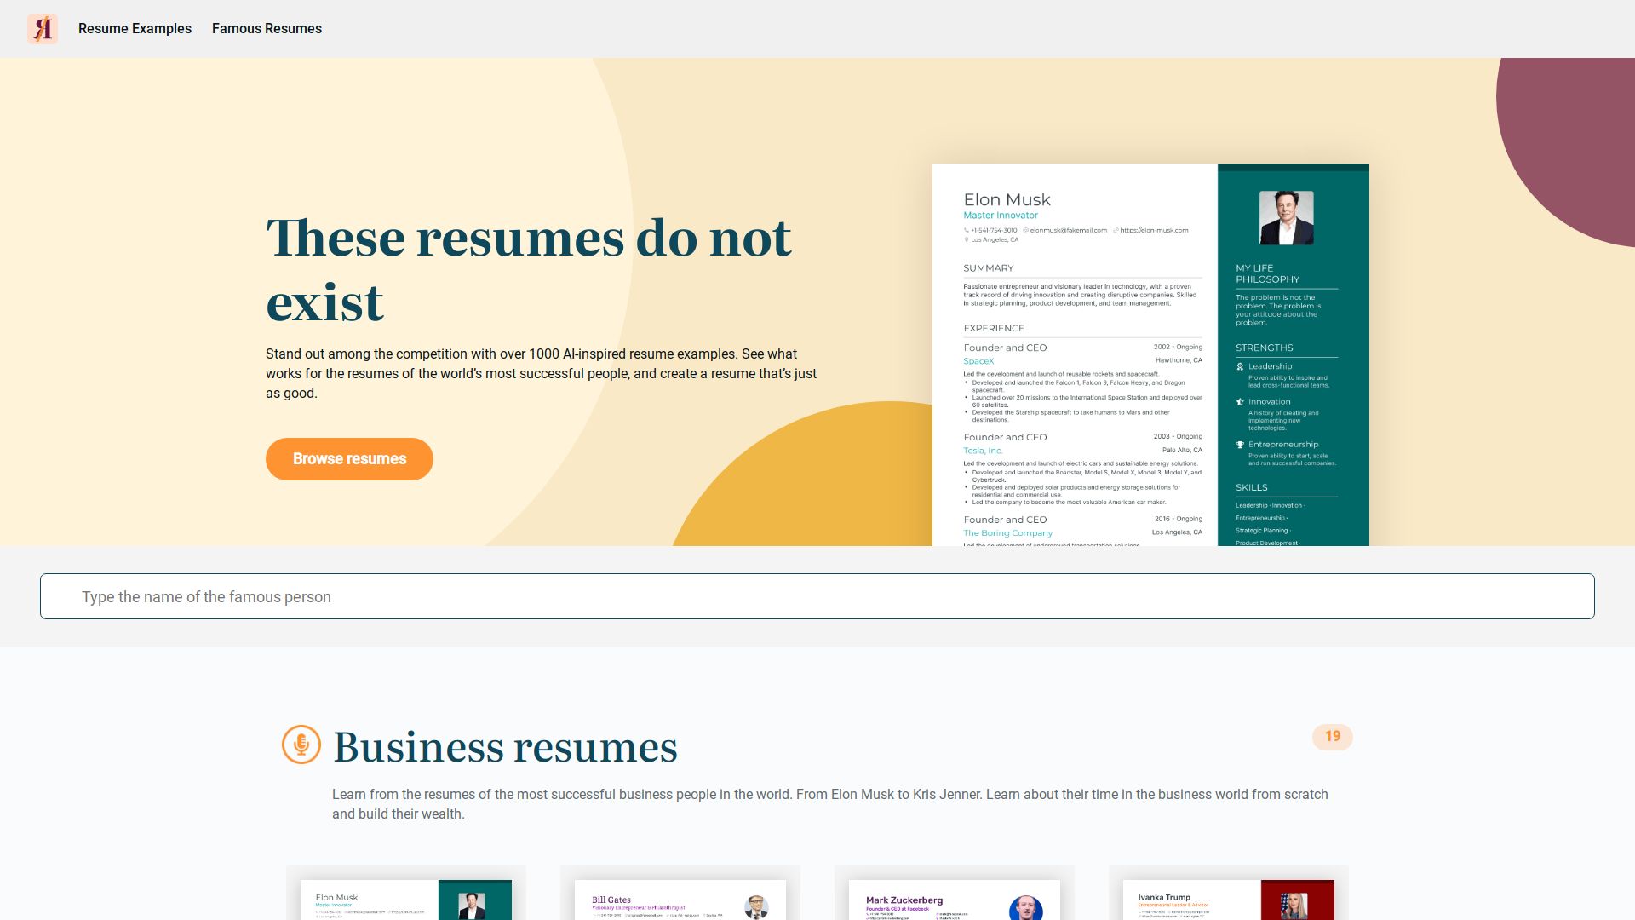Click the EXPERIENCE heading in the hero resume
The height and width of the screenshot is (920, 1635).
click(x=994, y=328)
